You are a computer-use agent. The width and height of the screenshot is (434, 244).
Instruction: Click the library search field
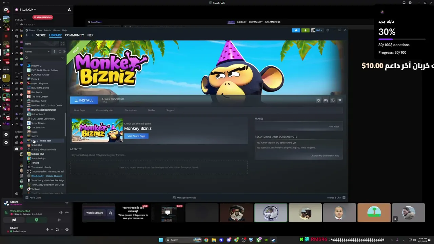(42, 58)
